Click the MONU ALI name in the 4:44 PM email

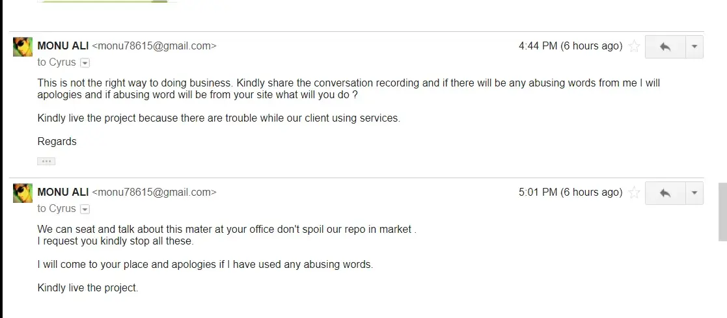click(63, 46)
